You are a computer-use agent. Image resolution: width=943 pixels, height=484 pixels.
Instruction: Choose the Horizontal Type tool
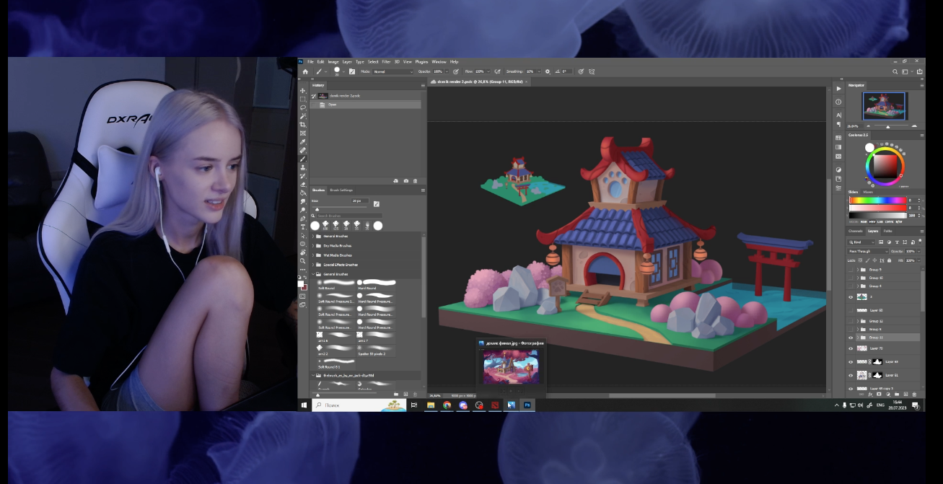coord(303,226)
